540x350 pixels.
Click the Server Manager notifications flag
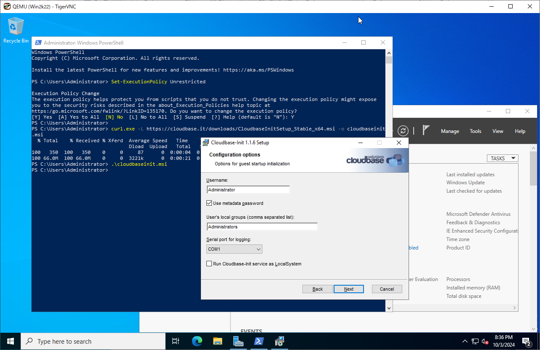[426, 130]
